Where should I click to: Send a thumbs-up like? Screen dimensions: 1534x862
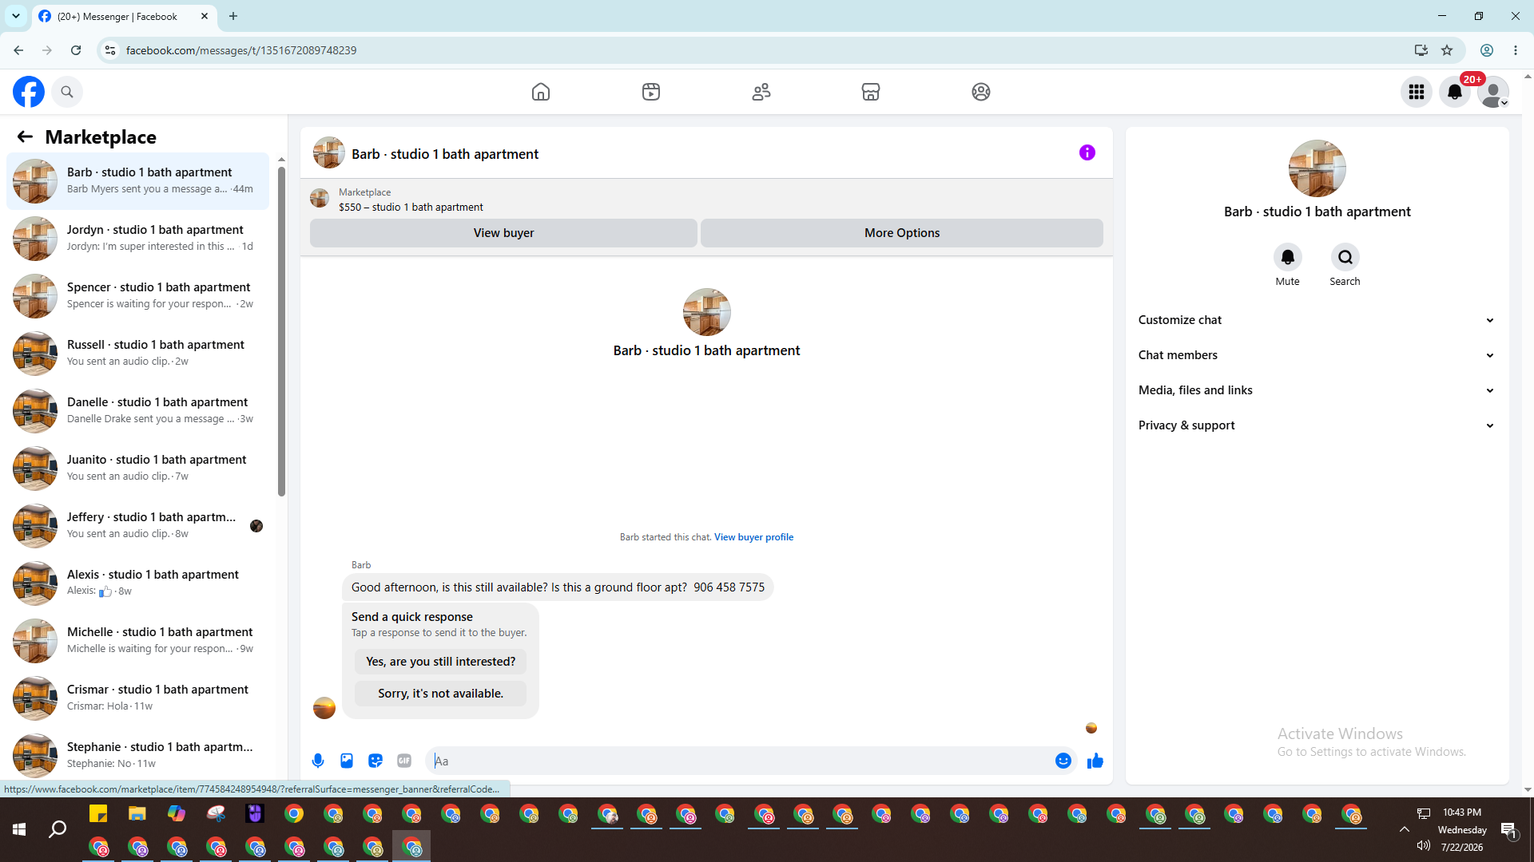click(1095, 761)
